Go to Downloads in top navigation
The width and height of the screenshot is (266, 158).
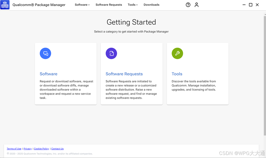(x=152, y=5)
